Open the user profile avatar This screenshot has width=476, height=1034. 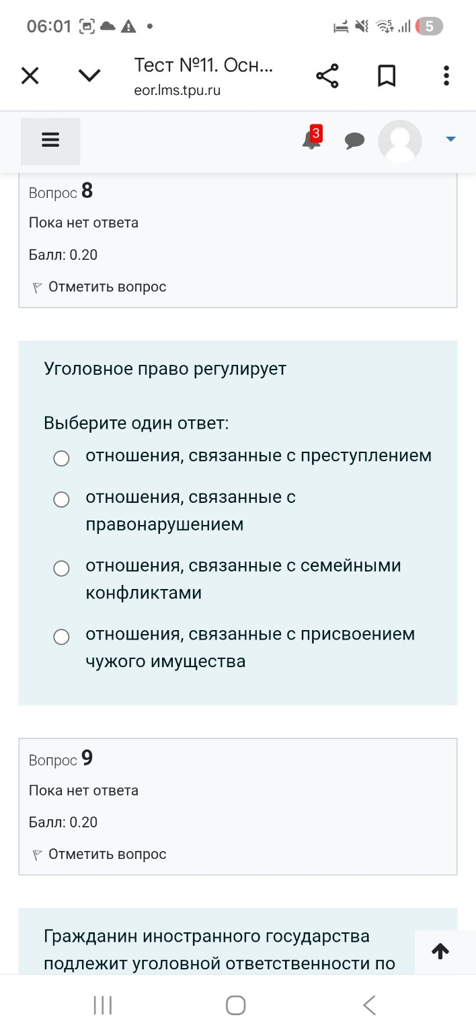tap(399, 141)
